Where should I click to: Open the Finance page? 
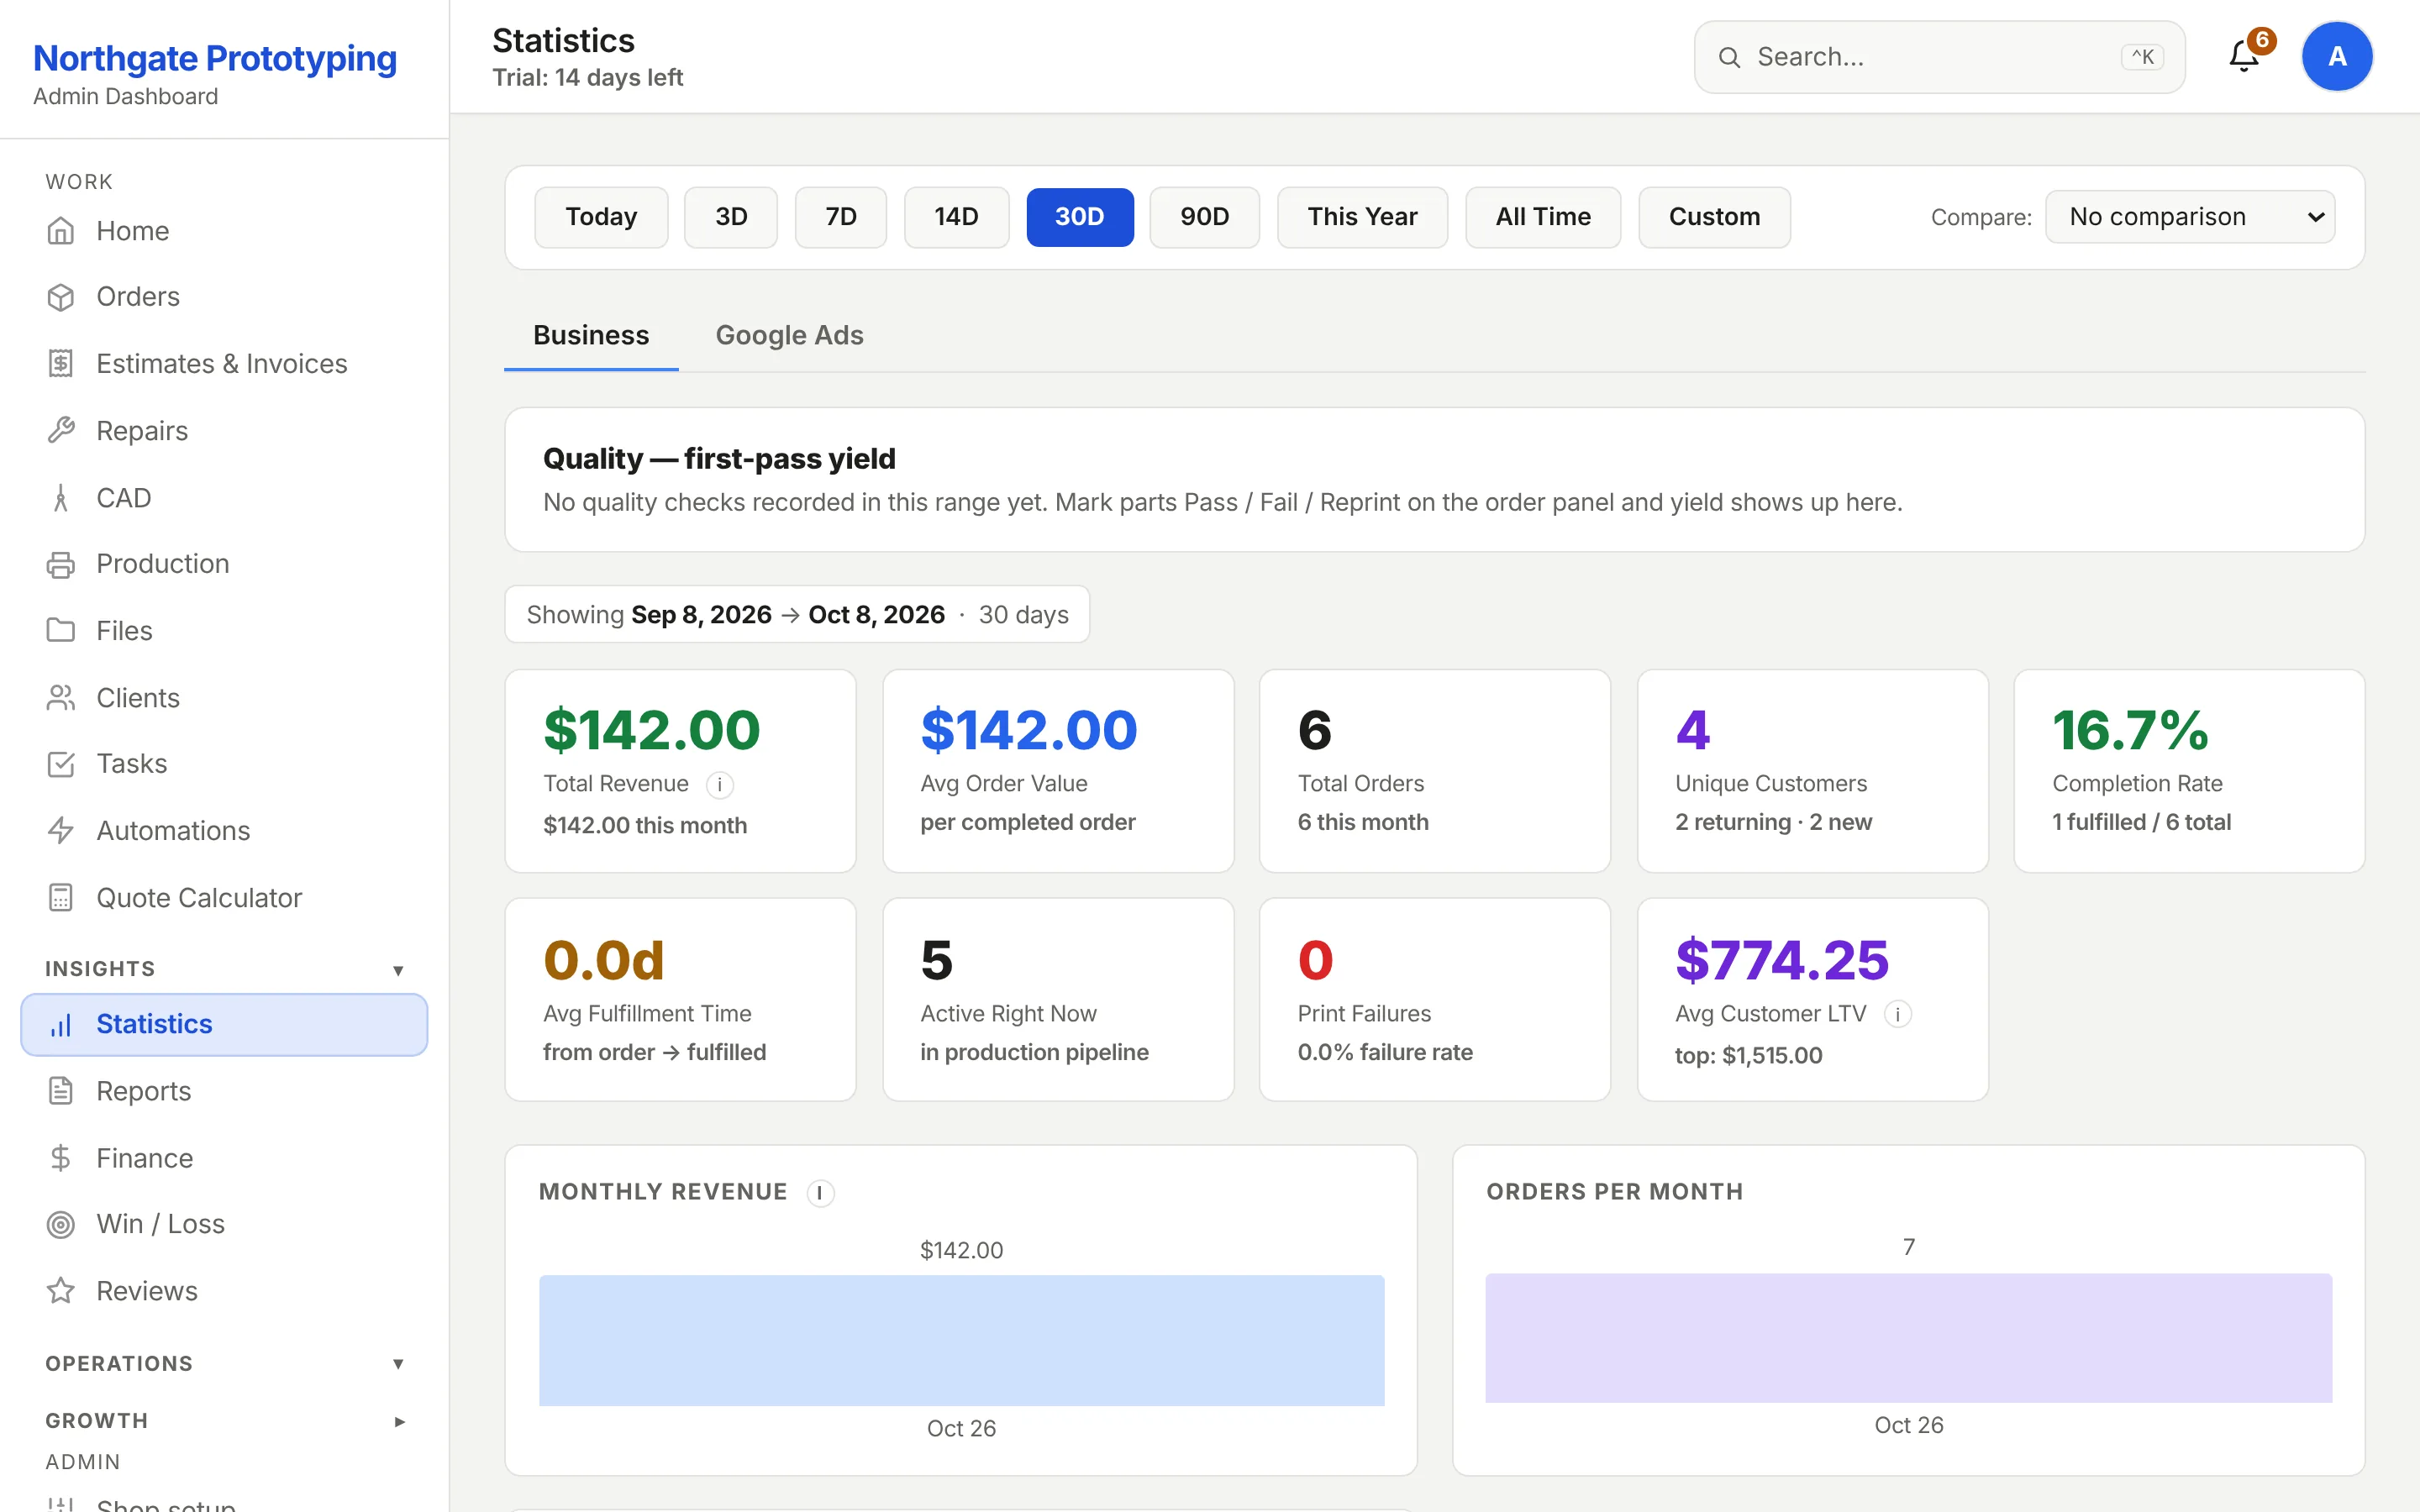tap(224, 1158)
